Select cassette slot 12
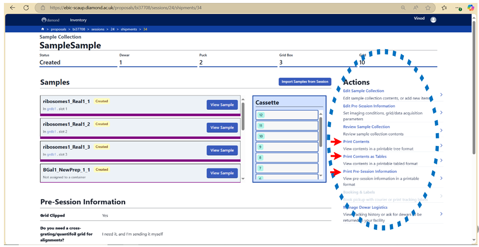Image resolution: width=479 pixels, height=247 pixels. [x=287, y=115]
